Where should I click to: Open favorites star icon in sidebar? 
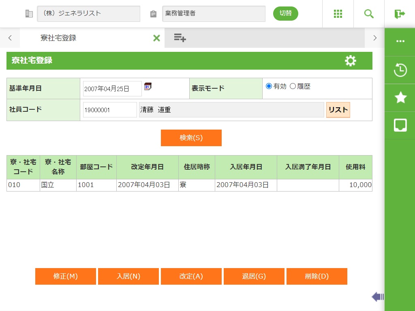pyautogui.click(x=400, y=98)
